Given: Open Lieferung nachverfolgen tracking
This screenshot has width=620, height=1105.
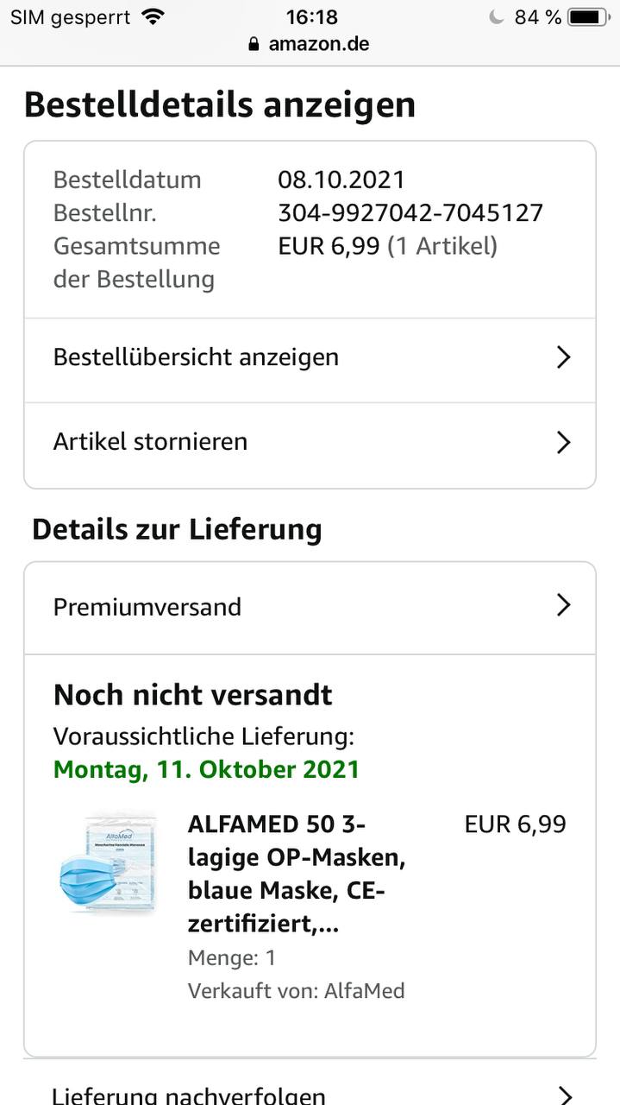Looking at the screenshot, I should [190, 1095].
